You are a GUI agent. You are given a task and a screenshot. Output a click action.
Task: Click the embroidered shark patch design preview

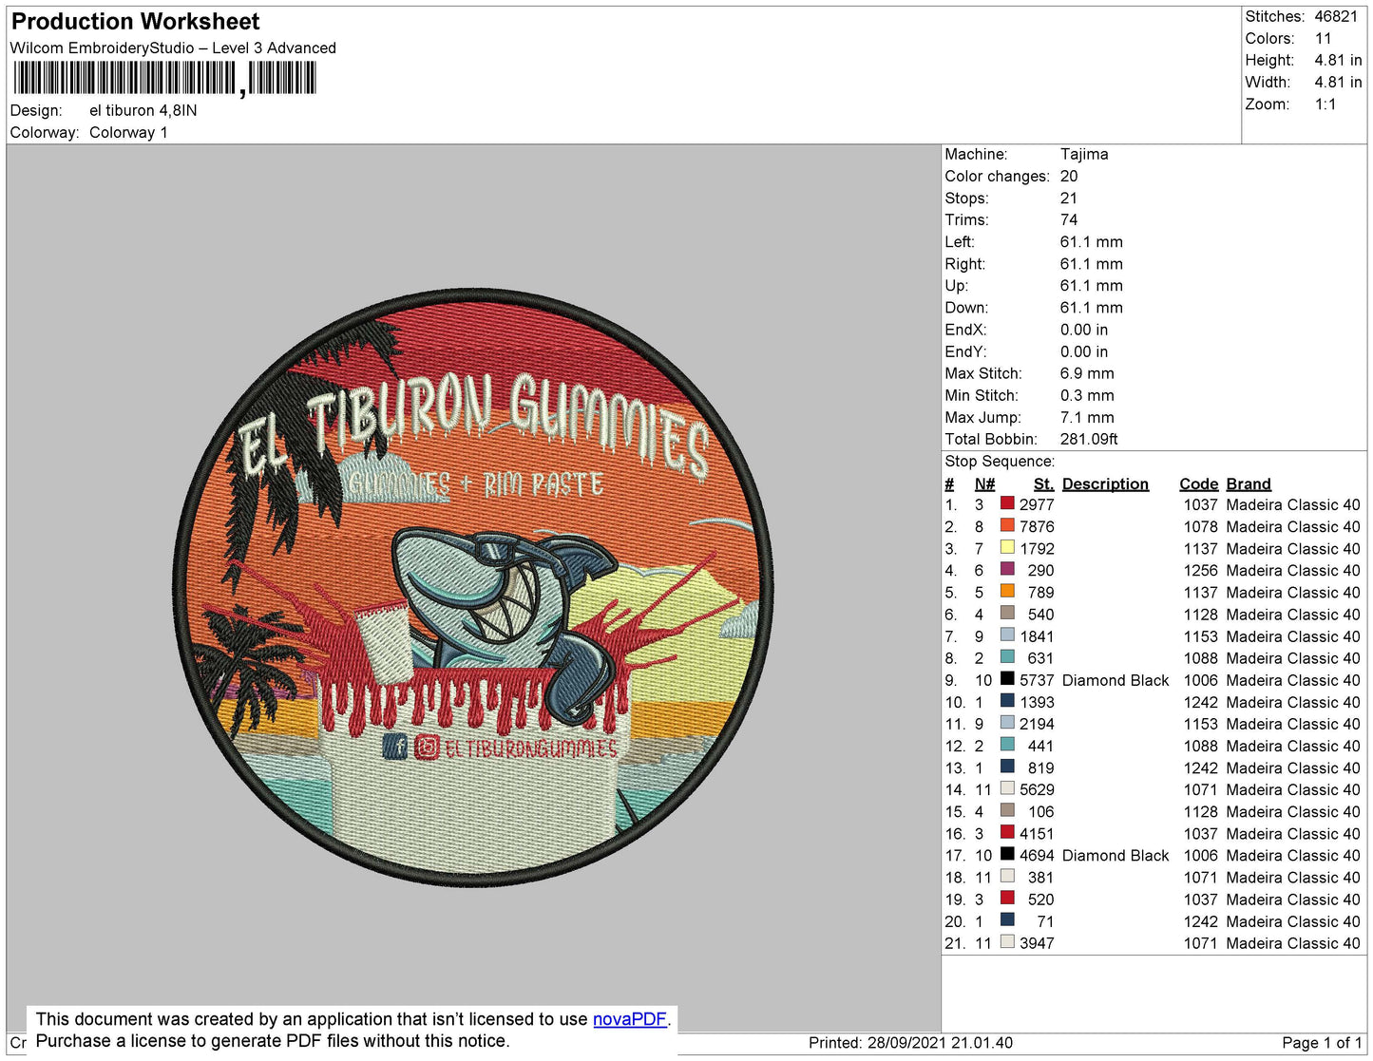473,587
